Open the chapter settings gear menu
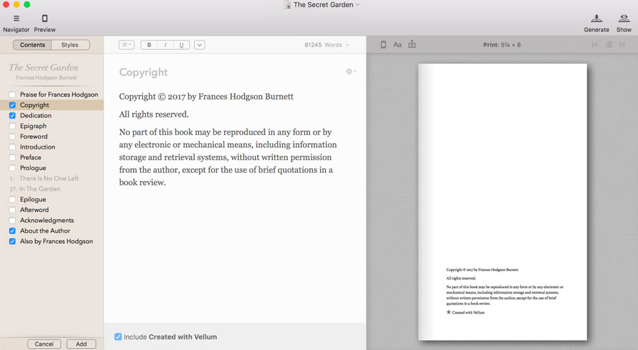Screen dimensions: 638x350 tap(351, 72)
